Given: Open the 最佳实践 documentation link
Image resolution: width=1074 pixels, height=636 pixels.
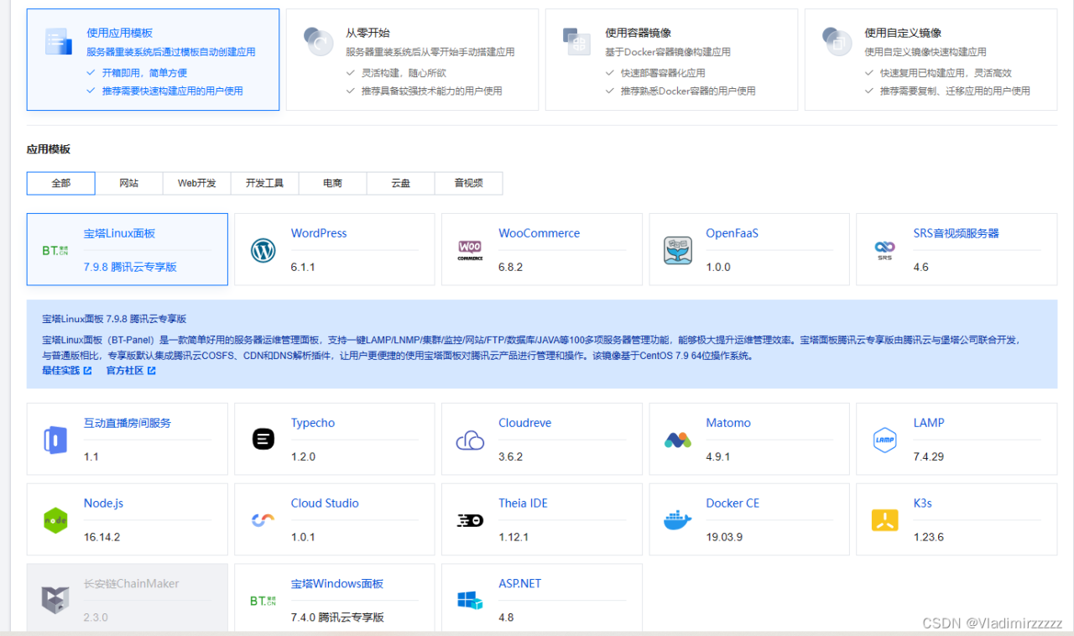Looking at the screenshot, I should click(x=62, y=369).
